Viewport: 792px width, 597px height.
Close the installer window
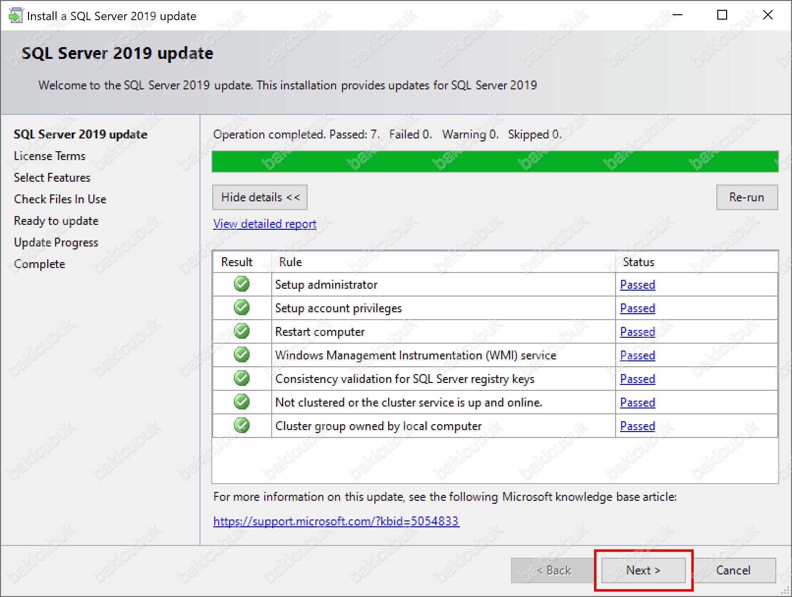(768, 15)
